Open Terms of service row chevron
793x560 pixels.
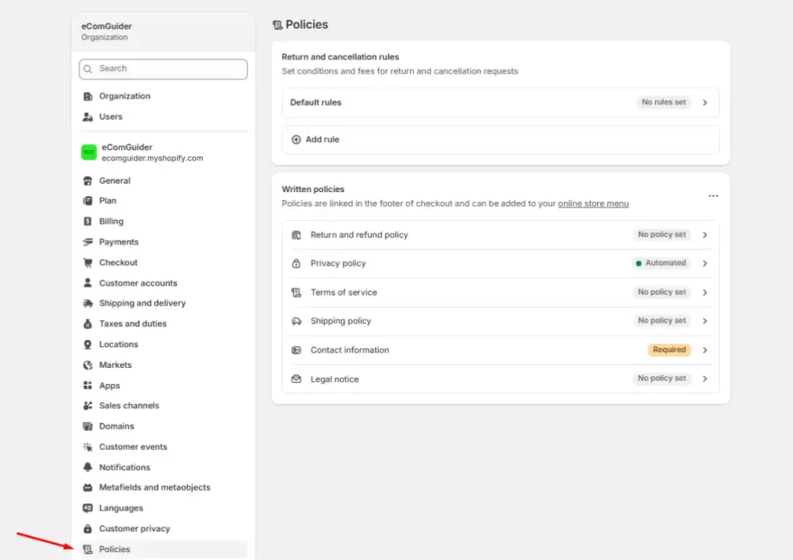(x=705, y=293)
